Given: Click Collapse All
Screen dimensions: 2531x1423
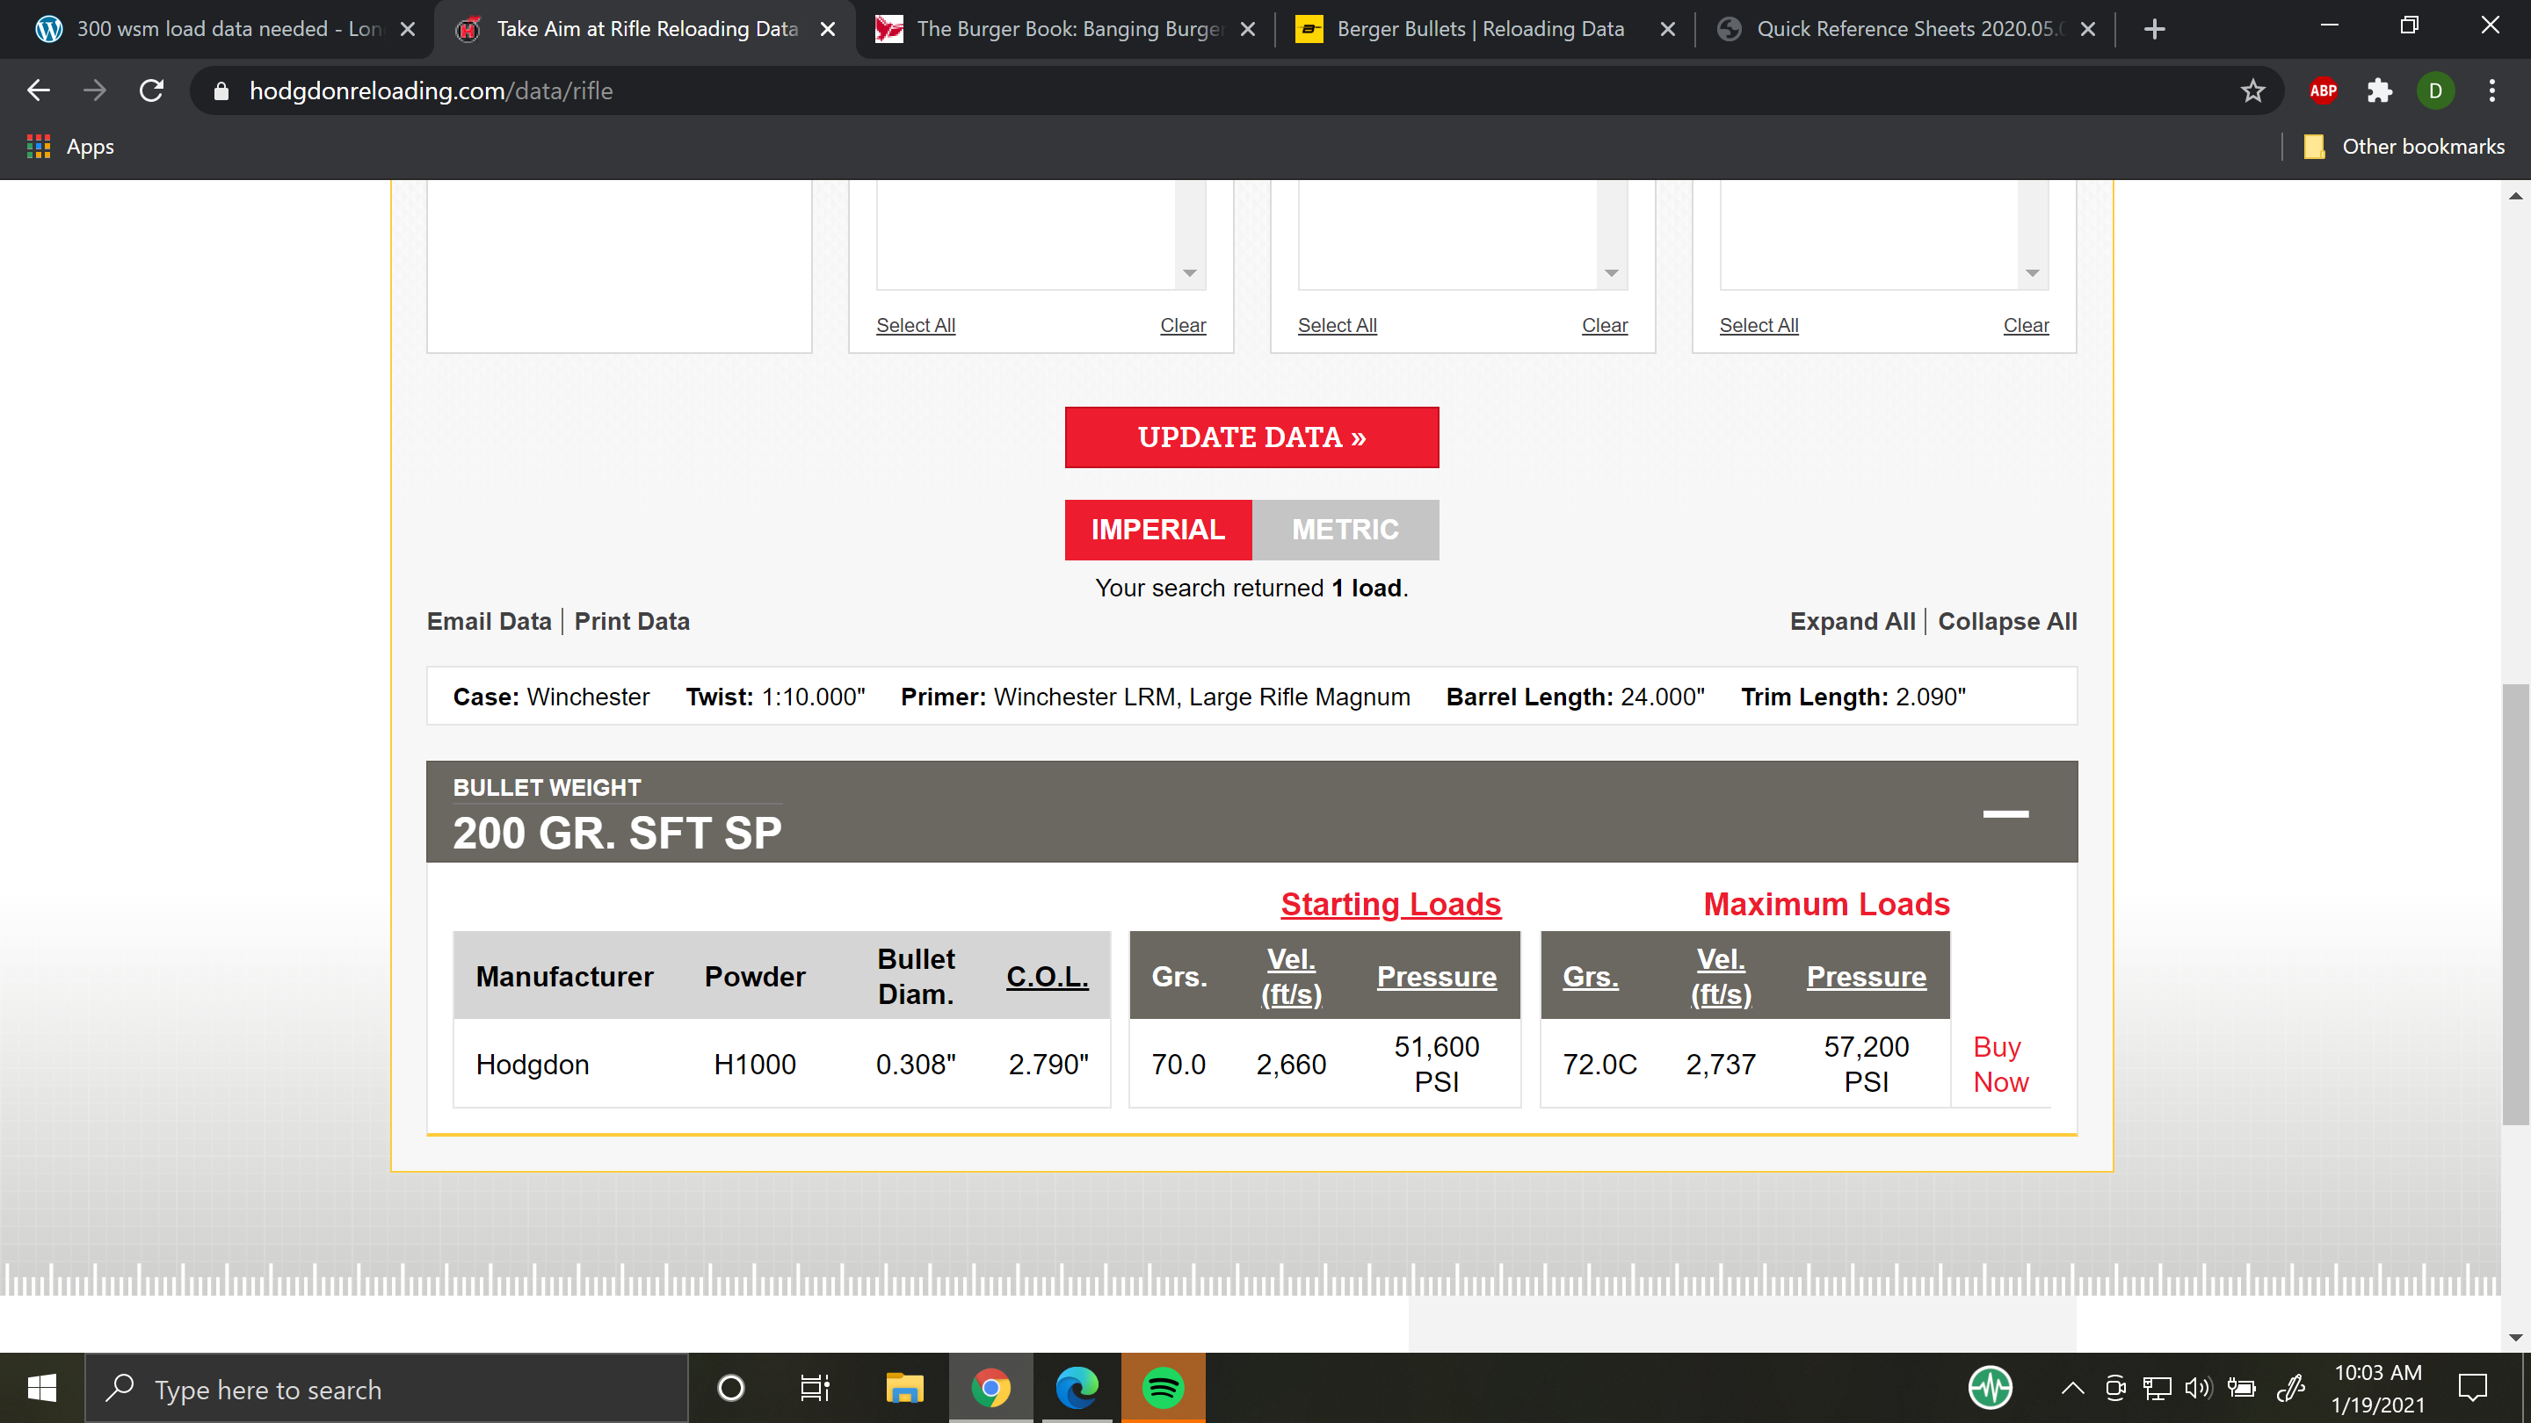Looking at the screenshot, I should click(x=2007, y=622).
